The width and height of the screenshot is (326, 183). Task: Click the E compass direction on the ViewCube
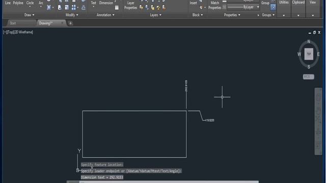click(x=318, y=54)
